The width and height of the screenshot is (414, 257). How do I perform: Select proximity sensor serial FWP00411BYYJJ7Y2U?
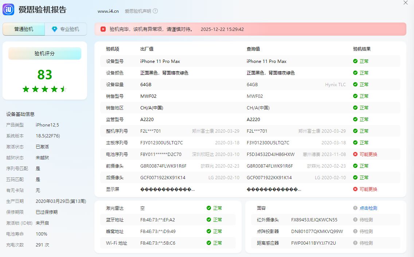point(314,243)
